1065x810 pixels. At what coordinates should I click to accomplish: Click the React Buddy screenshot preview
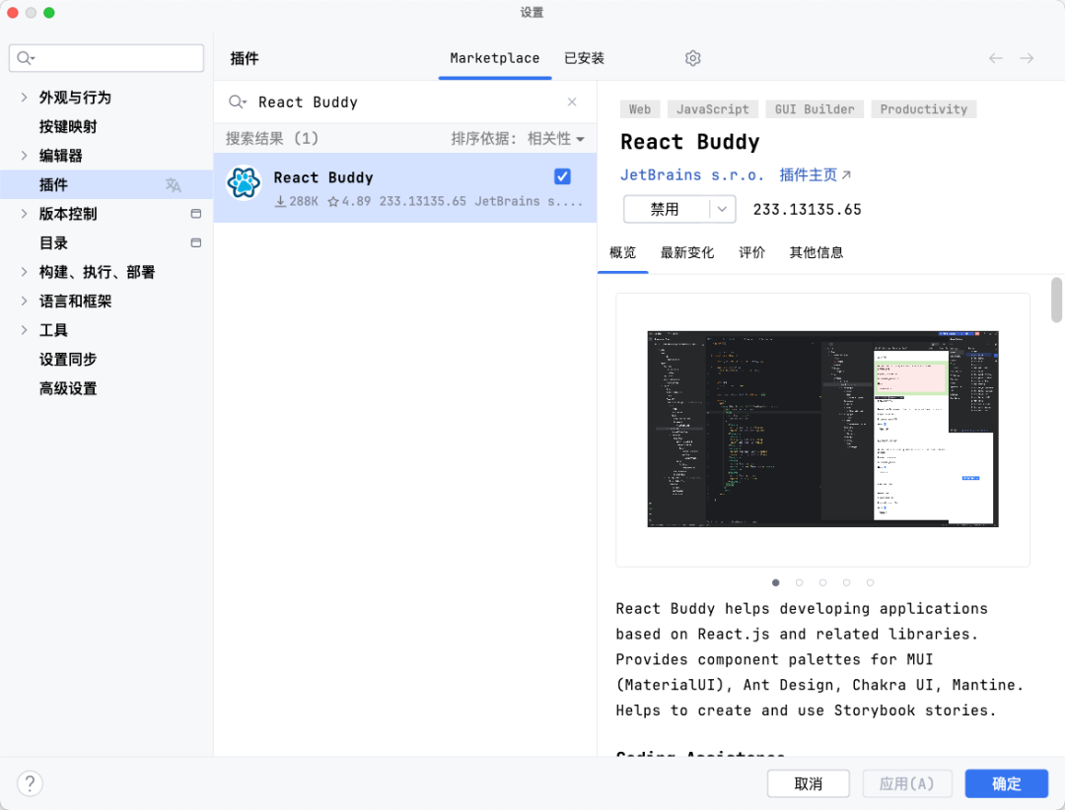pos(822,428)
